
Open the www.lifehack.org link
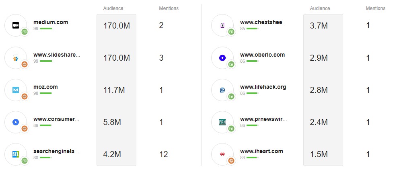(x=263, y=87)
